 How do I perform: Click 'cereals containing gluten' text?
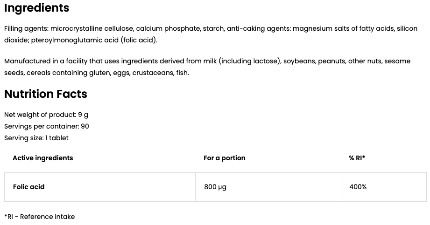69,73
